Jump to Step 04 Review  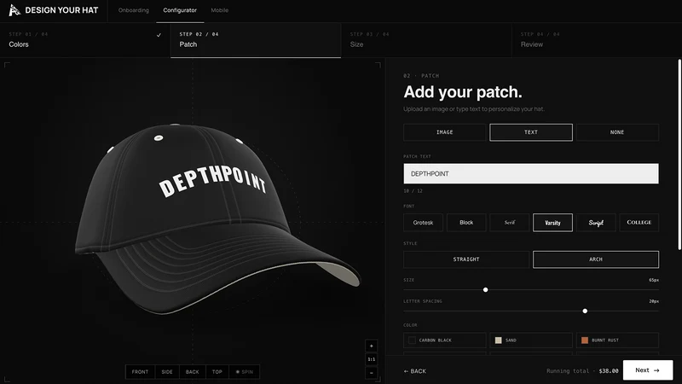pos(597,40)
